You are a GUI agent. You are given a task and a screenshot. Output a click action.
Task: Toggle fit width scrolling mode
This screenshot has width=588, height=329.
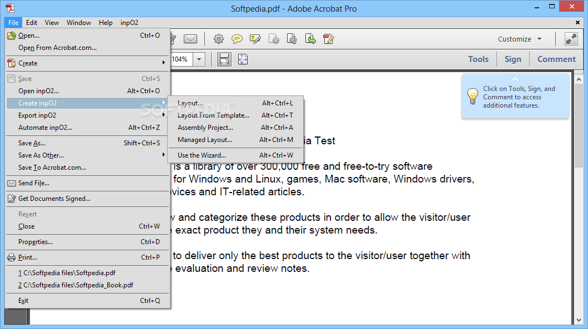(x=224, y=59)
